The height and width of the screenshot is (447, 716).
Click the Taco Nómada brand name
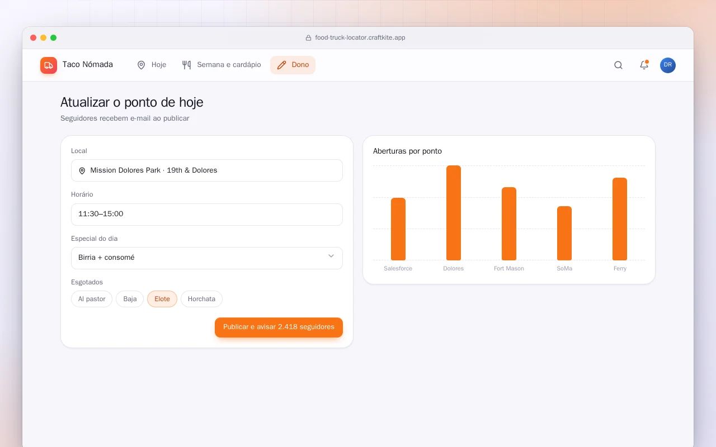click(88, 65)
